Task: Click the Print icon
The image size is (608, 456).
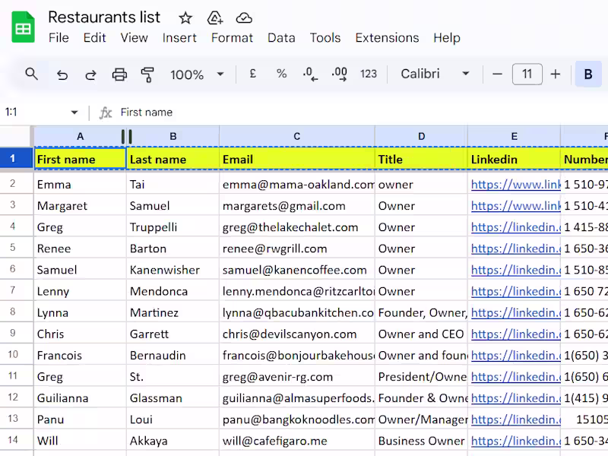Action: (119, 74)
